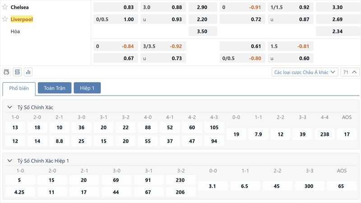The width and height of the screenshot is (361, 203).
Task: Collapse the Tỷ Số Chính Xác section
Action: [x=10, y=107]
